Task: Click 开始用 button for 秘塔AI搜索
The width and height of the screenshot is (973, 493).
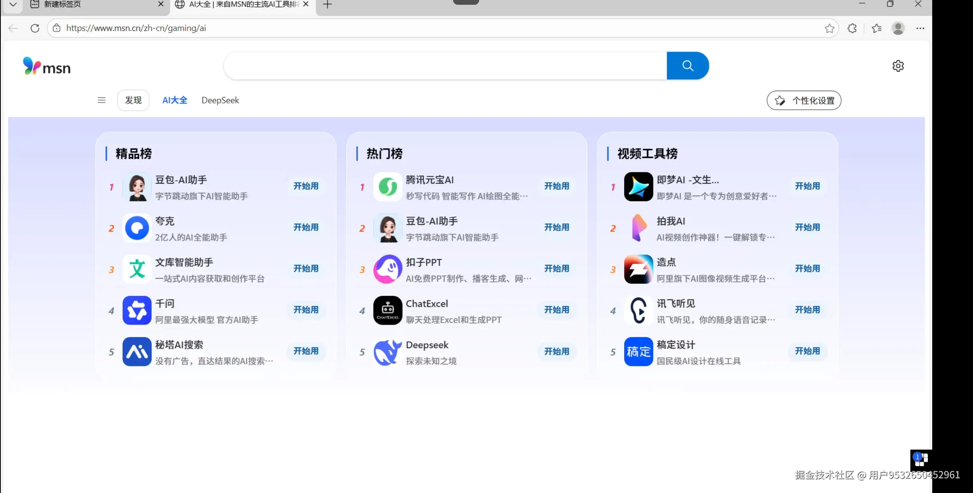Action: pyautogui.click(x=306, y=351)
